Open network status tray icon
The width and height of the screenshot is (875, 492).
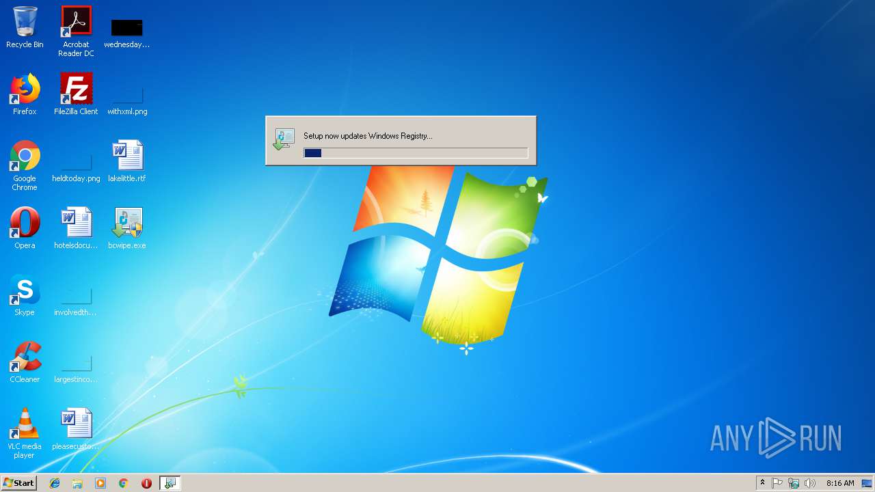coord(794,483)
